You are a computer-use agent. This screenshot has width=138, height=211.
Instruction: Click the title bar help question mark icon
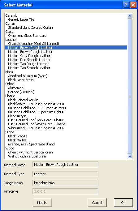(x=126, y=5)
